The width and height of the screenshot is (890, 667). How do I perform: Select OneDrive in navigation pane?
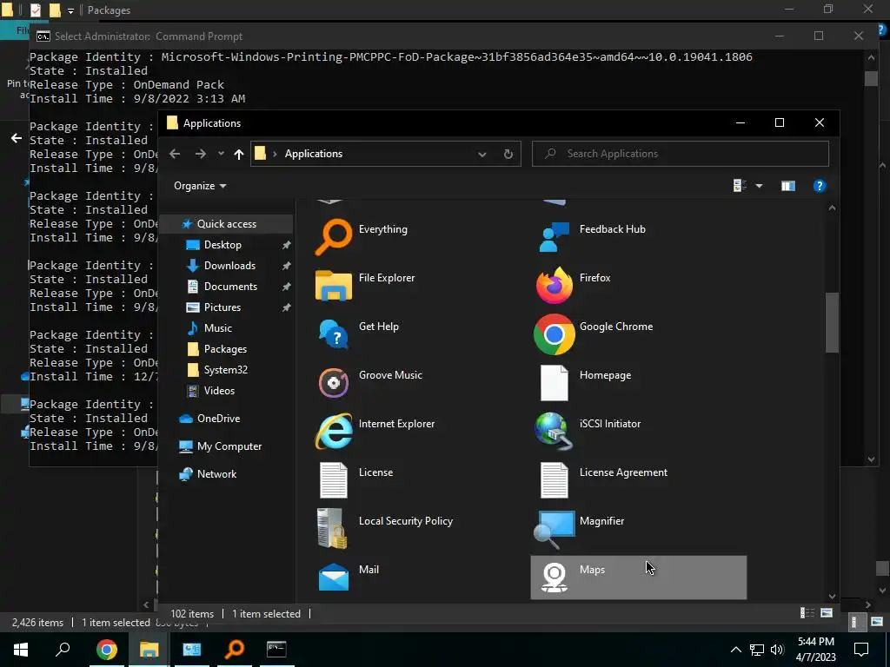coord(218,419)
